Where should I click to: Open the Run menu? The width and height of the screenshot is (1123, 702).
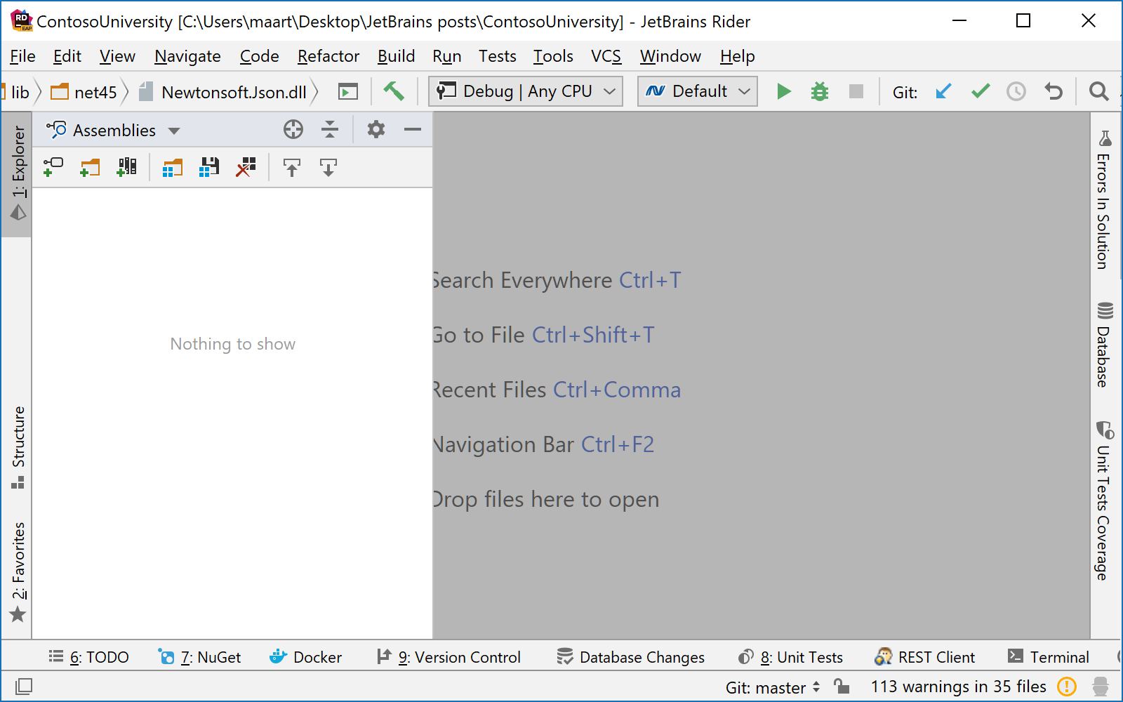[x=447, y=56]
